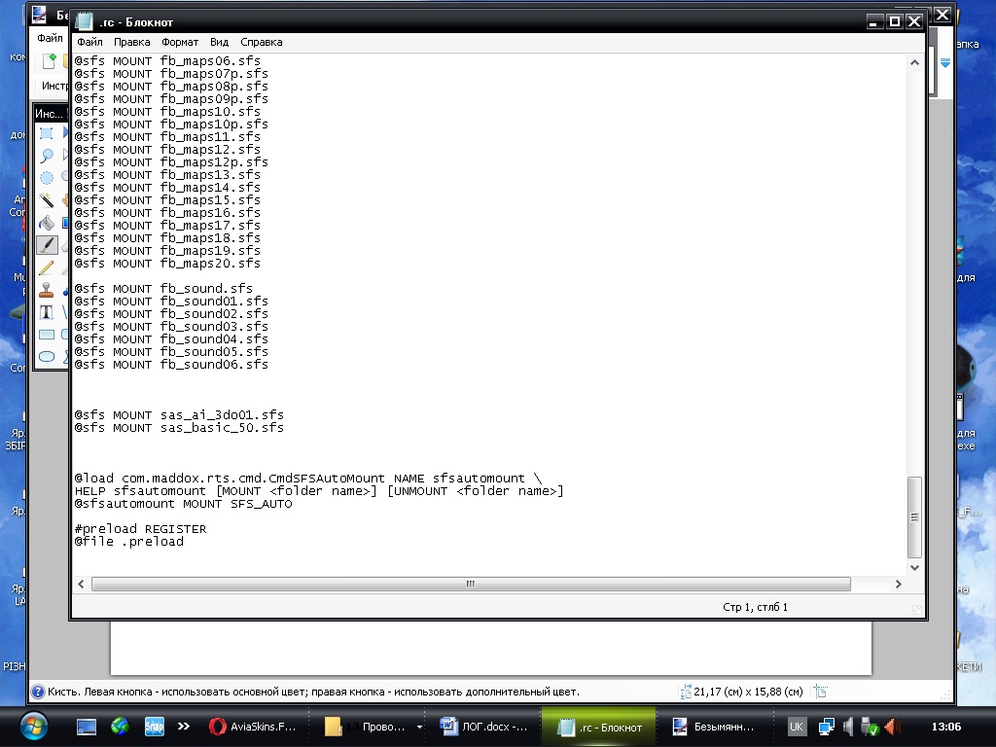Image resolution: width=996 pixels, height=747 pixels.
Task: Click the line '@sfs MOUNT fb_sound03.sfs'
Action: tap(171, 327)
